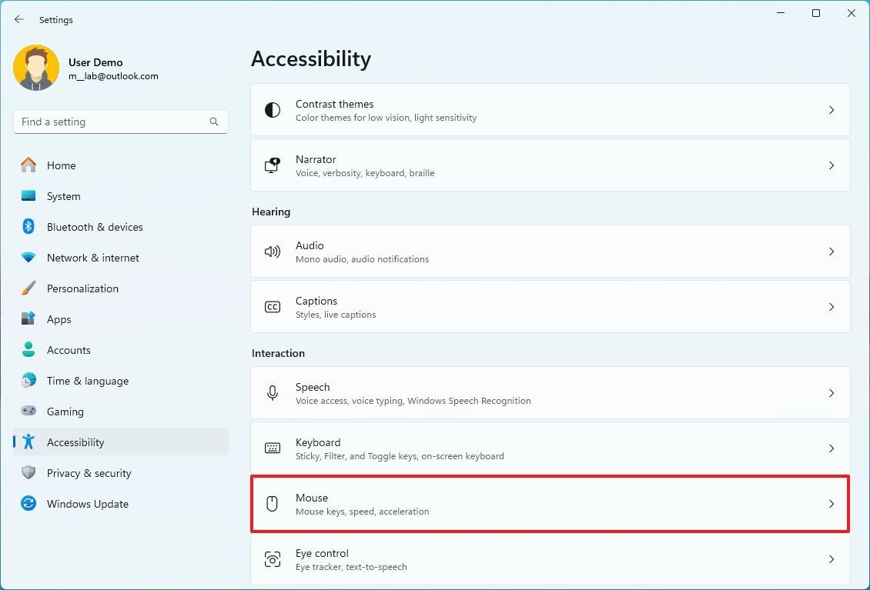Click the Contrast themes icon

(x=273, y=109)
